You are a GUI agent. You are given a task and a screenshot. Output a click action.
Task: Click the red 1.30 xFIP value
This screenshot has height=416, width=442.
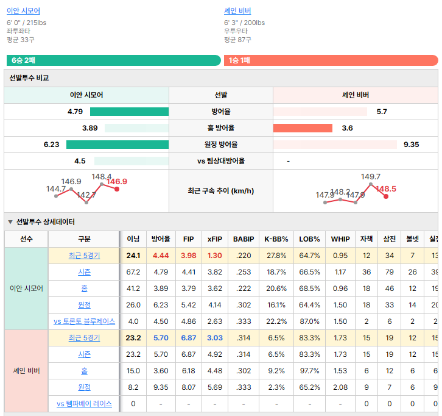click(215, 256)
